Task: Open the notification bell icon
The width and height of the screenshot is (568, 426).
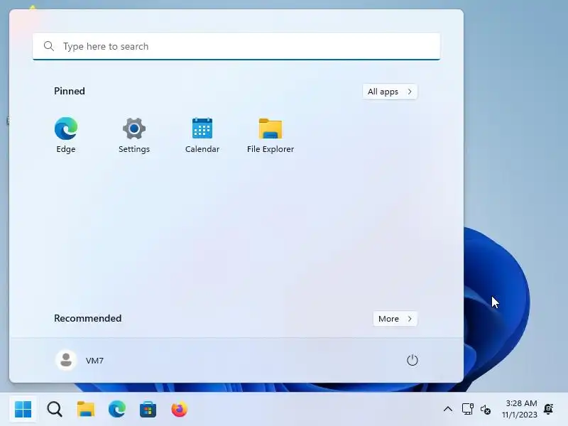Action: [548, 410]
